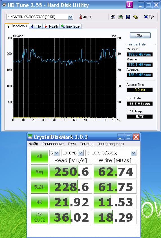Run all CrystalDiskMark tests with All button
Image resolution: width=161 pixels, height=238 pixels.
click(39, 156)
